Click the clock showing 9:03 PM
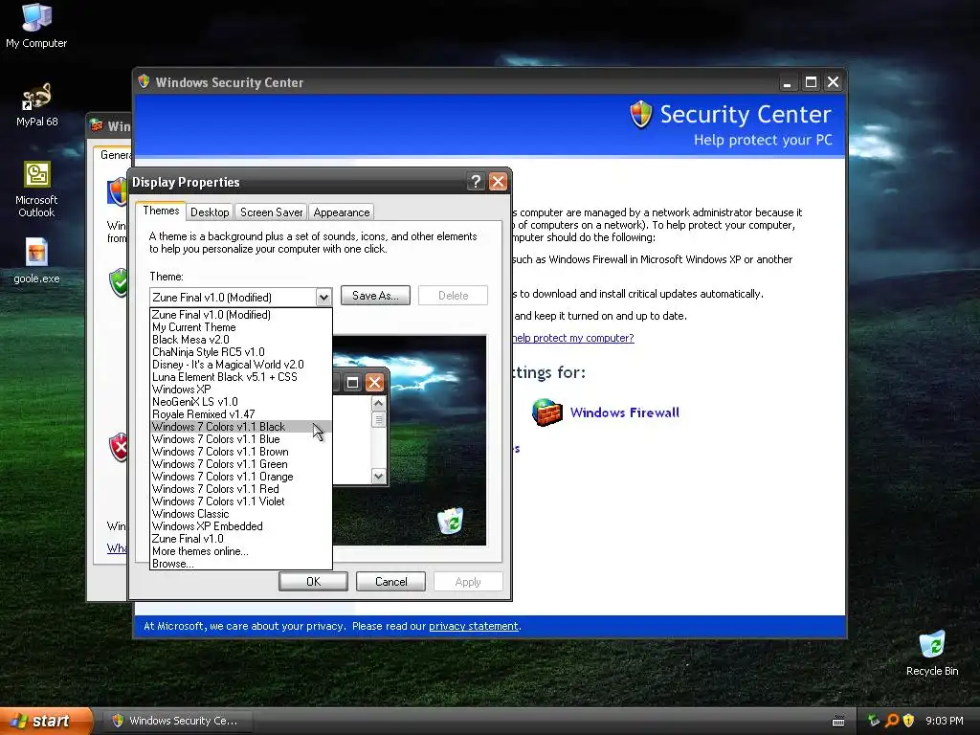This screenshot has height=735, width=980. pyautogui.click(x=944, y=721)
